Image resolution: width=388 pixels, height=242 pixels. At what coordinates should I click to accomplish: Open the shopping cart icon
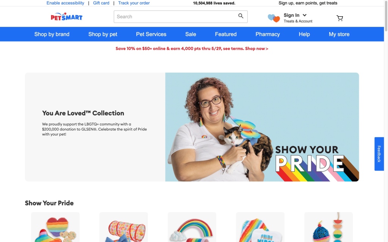(x=340, y=18)
